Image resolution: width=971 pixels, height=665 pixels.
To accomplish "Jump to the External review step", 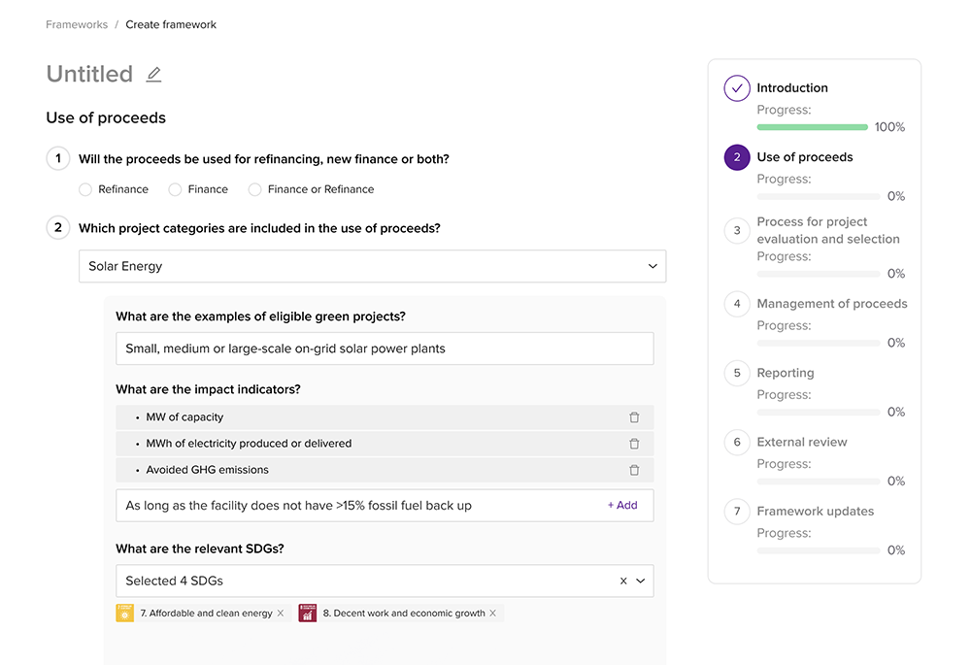I will coord(801,442).
